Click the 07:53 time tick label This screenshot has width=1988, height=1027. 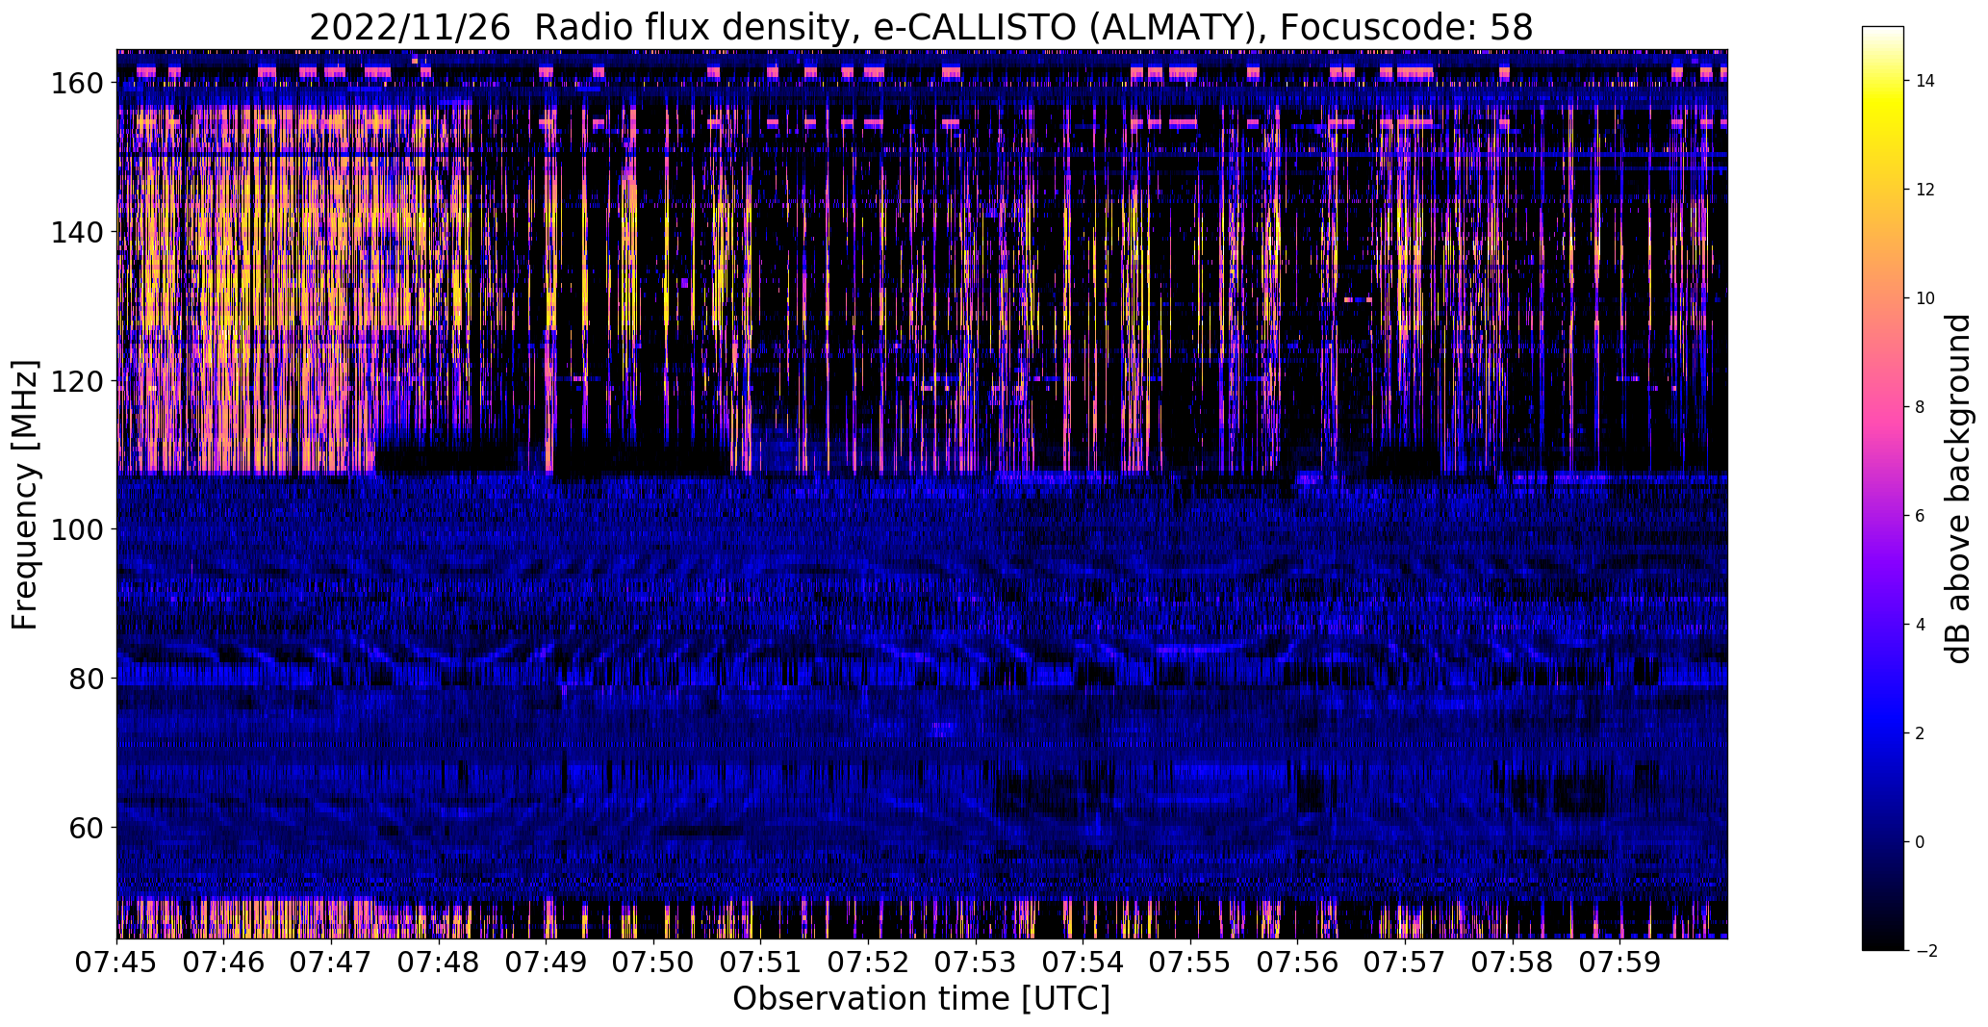coord(976,962)
